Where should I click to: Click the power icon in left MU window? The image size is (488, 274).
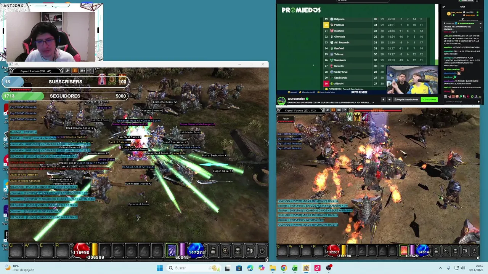pos(262,250)
